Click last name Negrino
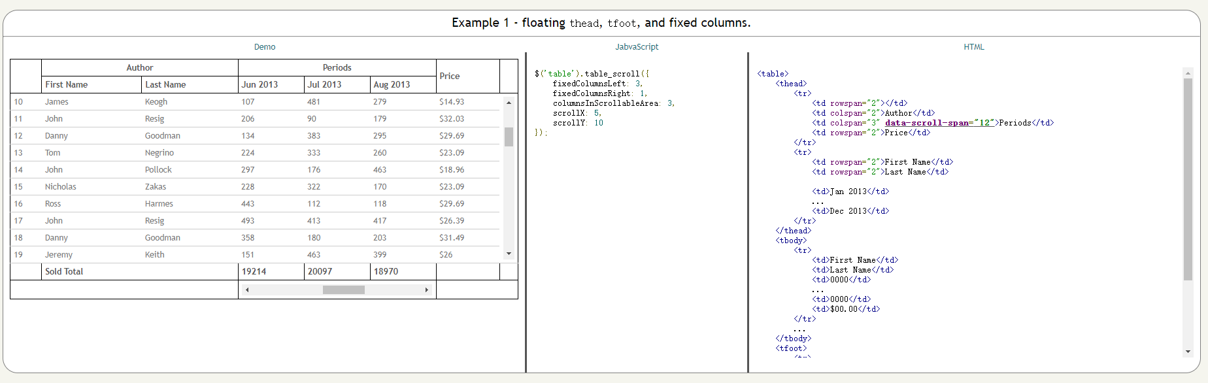 [x=159, y=153]
